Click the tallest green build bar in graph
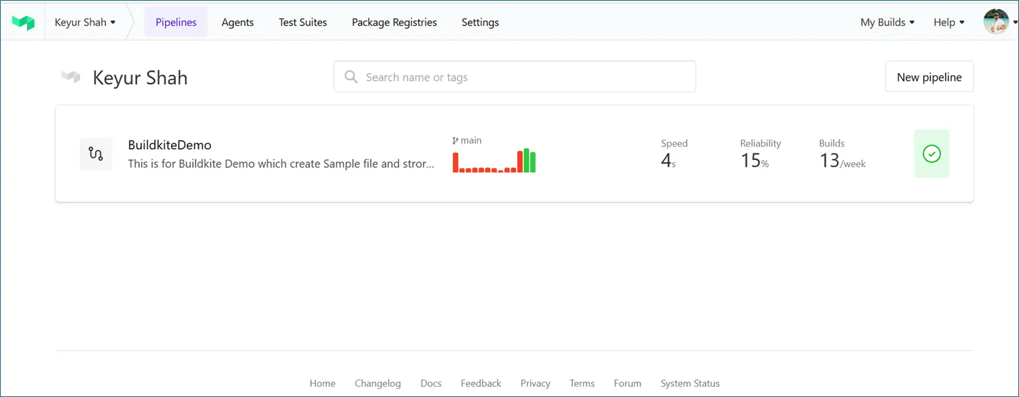Image resolution: width=1019 pixels, height=397 pixels. 526,161
